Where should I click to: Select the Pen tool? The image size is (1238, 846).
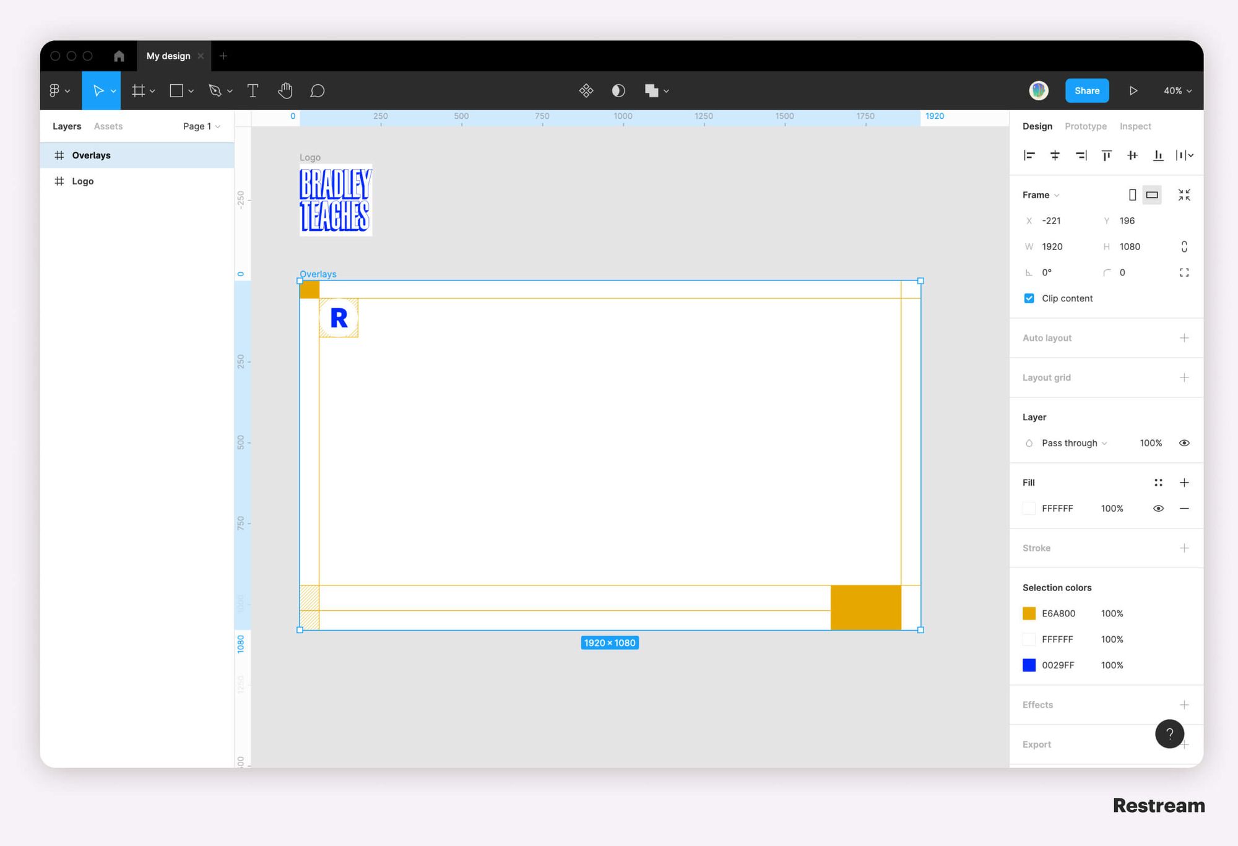click(215, 89)
